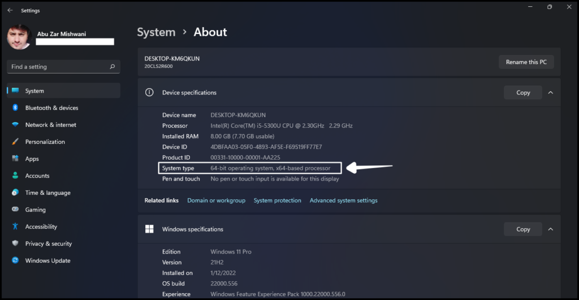Open the System settings category
579x300 pixels.
63,91
